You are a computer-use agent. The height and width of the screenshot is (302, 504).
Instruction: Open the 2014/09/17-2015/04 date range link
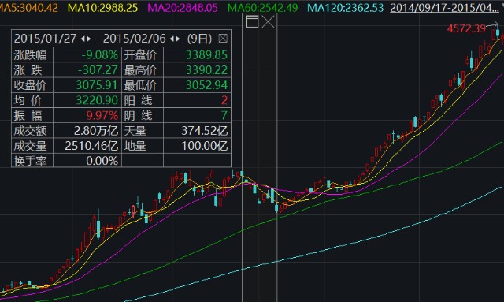point(444,8)
